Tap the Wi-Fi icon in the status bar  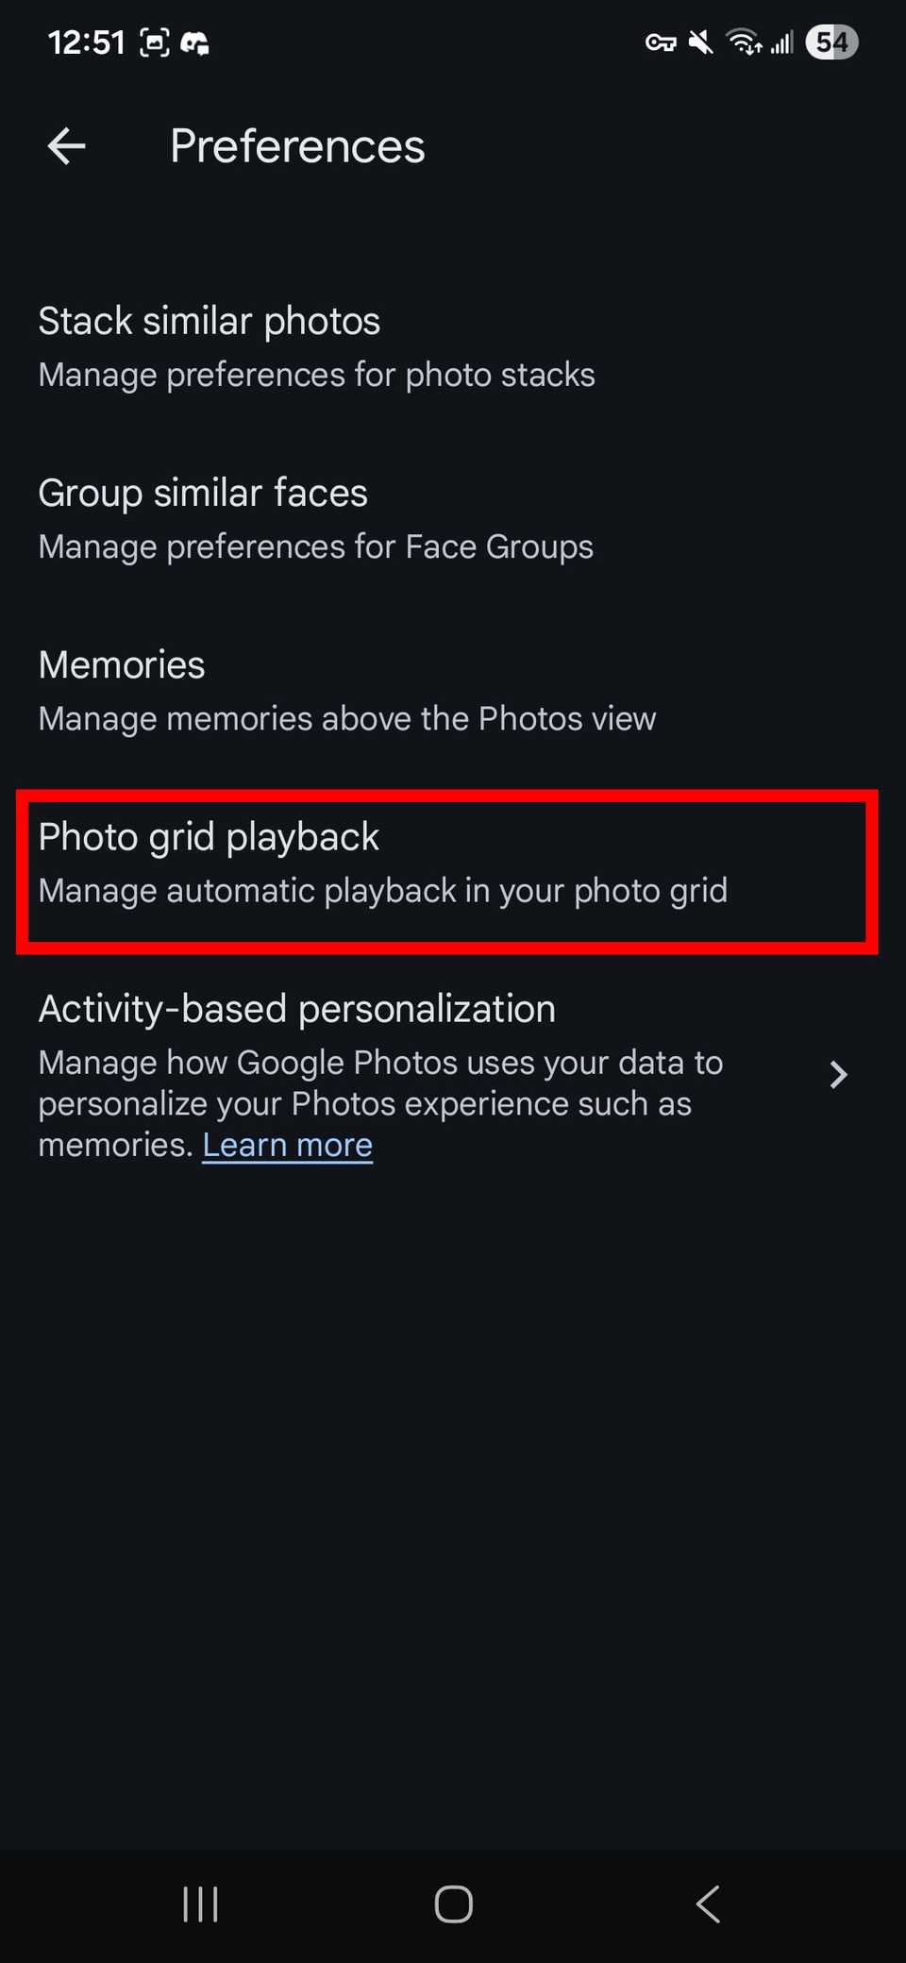[x=742, y=42]
